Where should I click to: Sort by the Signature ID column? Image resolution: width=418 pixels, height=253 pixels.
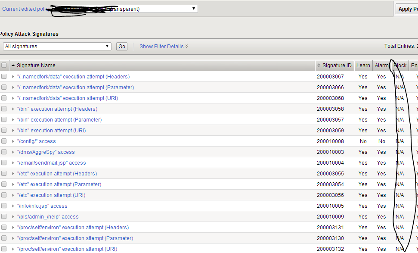pos(337,66)
